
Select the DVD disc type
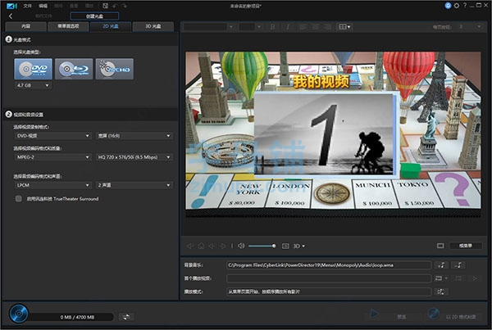33,69
